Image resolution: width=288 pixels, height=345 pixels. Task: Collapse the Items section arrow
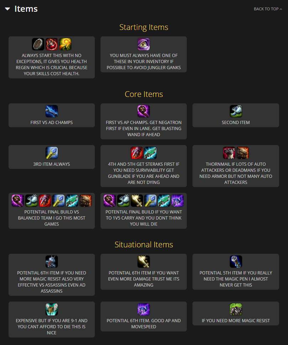pos(7,9)
